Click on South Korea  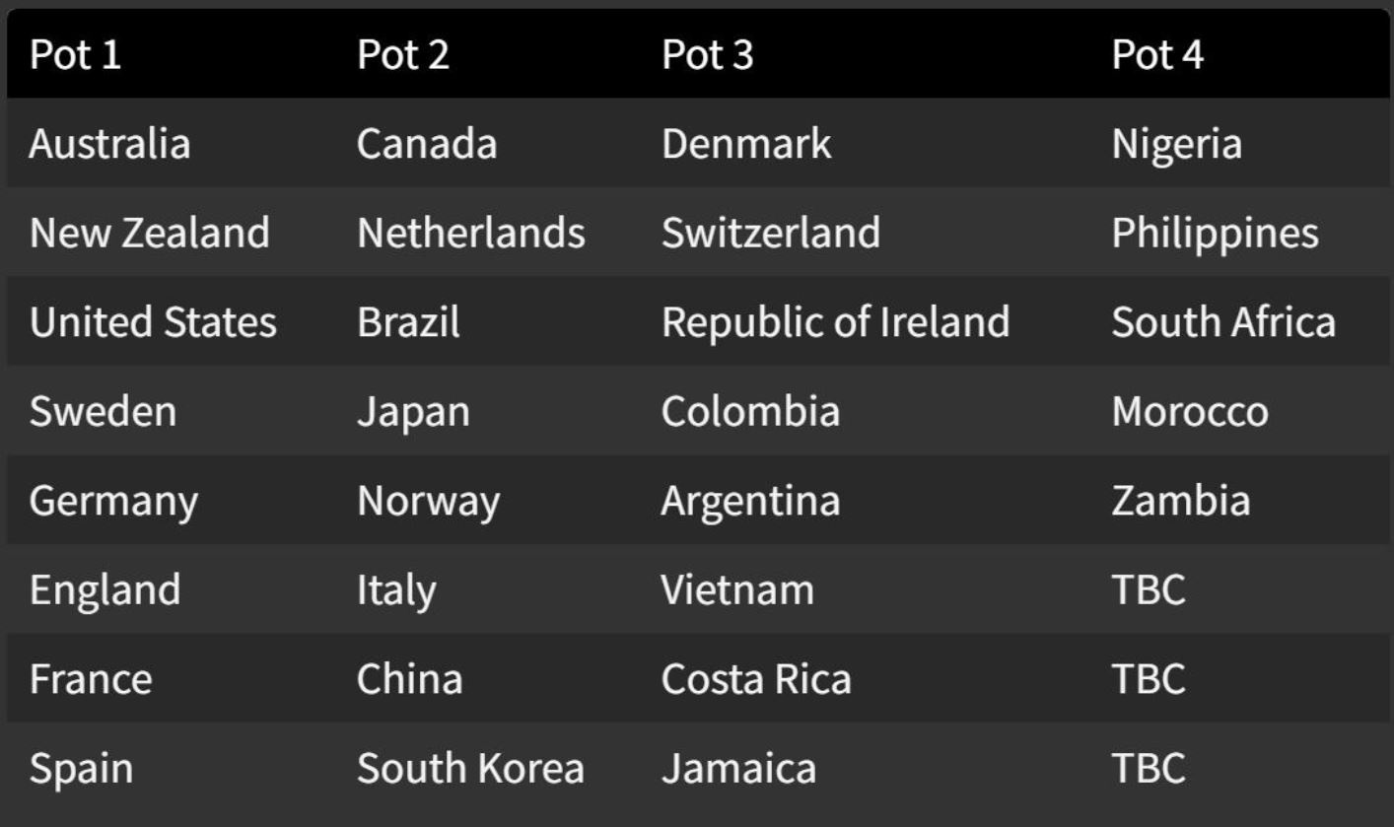[x=470, y=769]
